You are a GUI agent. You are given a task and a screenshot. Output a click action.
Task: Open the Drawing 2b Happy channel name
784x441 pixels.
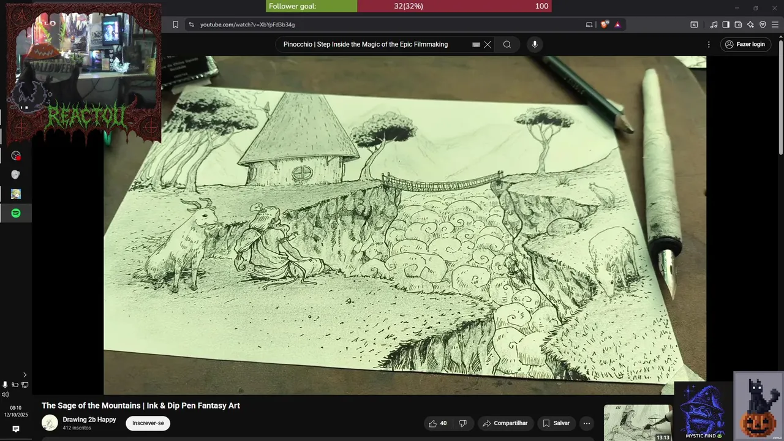[x=89, y=420]
